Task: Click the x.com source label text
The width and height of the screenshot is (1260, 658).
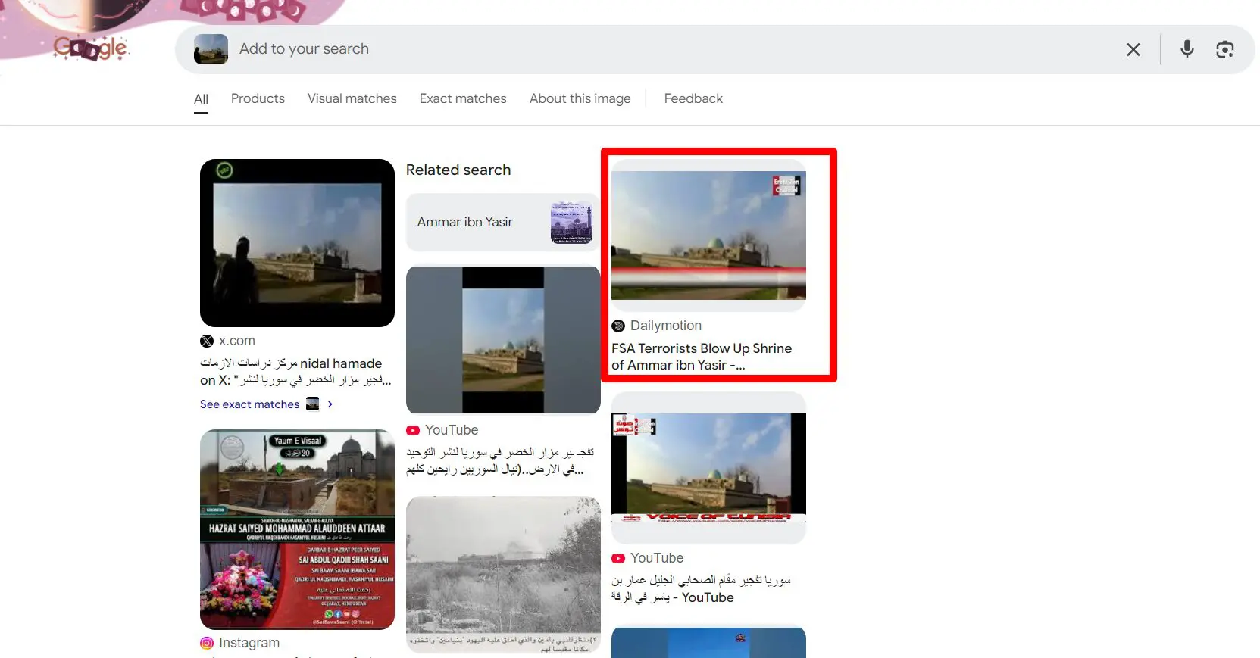Action: click(x=237, y=341)
